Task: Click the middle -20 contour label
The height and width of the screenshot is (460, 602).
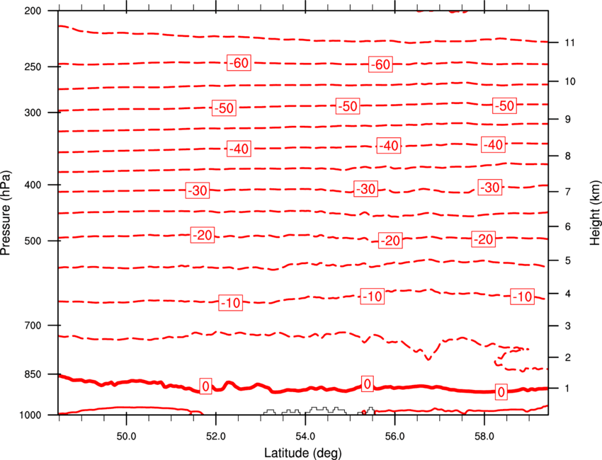Action: (390, 241)
